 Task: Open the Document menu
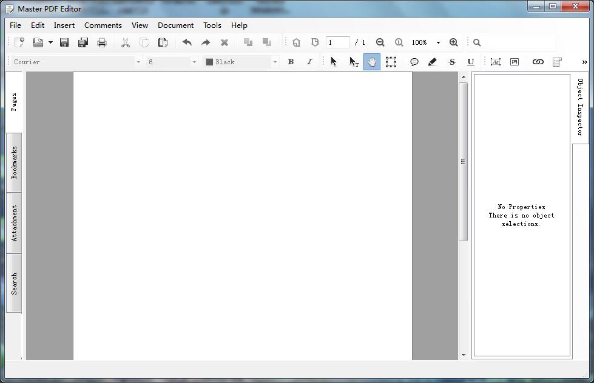click(x=175, y=25)
